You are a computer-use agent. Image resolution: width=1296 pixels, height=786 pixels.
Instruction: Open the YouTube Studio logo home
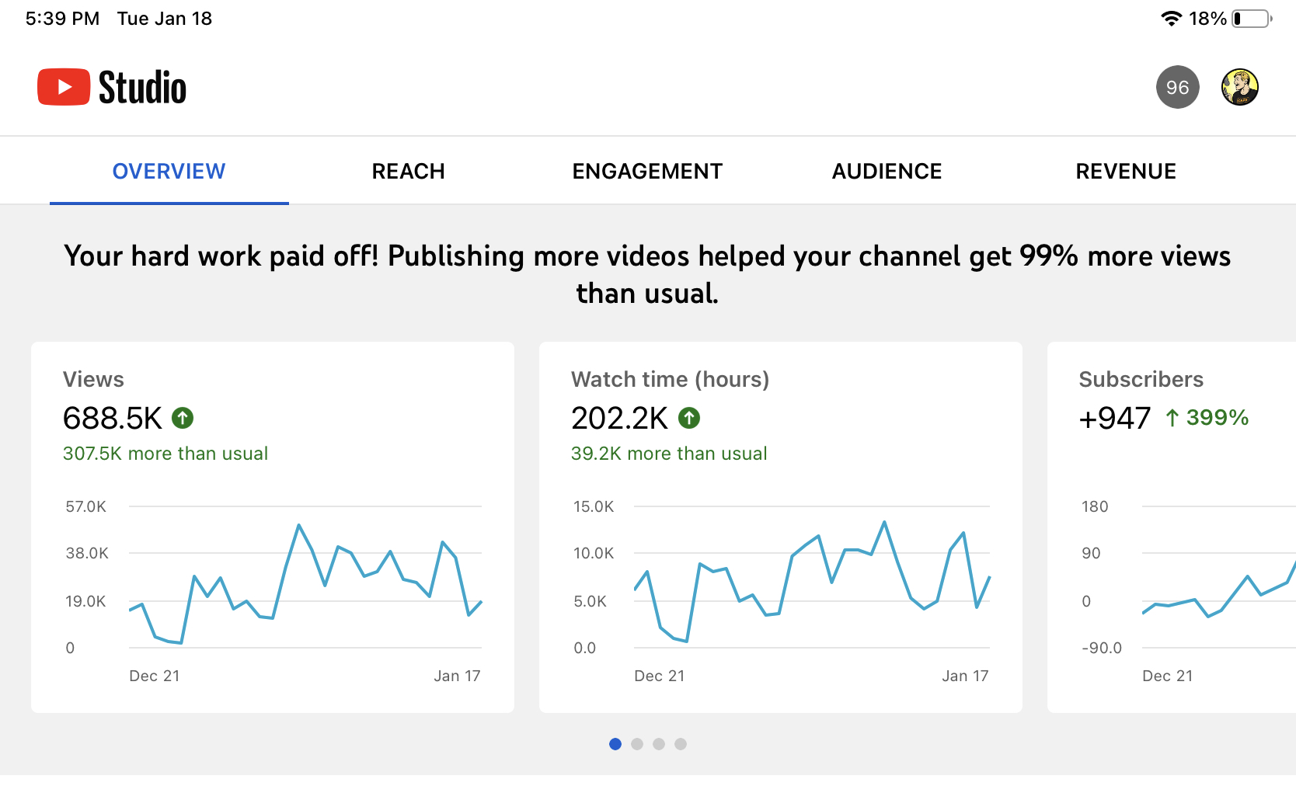112,87
